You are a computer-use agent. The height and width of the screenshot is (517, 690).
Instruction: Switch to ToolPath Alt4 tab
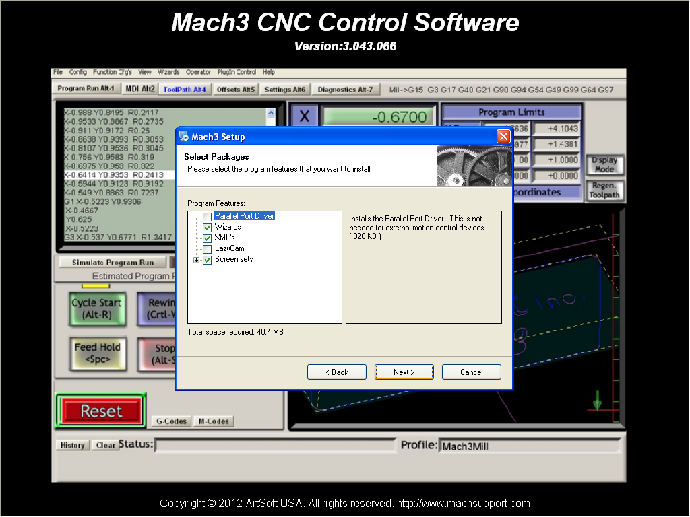tap(185, 90)
